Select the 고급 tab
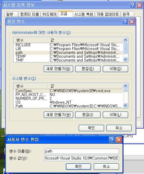 click(66, 14)
